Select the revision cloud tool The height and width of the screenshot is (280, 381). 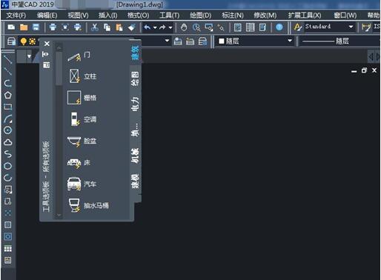point(8,142)
